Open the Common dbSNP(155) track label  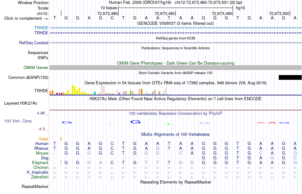tap(28, 78)
